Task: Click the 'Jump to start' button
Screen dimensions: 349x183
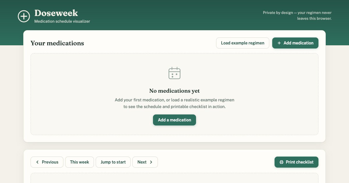Action: pyautogui.click(x=113, y=162)
